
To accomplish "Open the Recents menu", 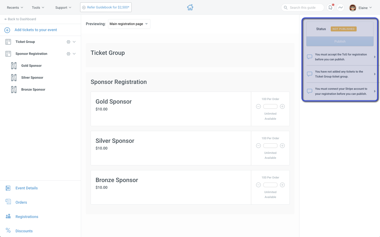I will [15, 7].
